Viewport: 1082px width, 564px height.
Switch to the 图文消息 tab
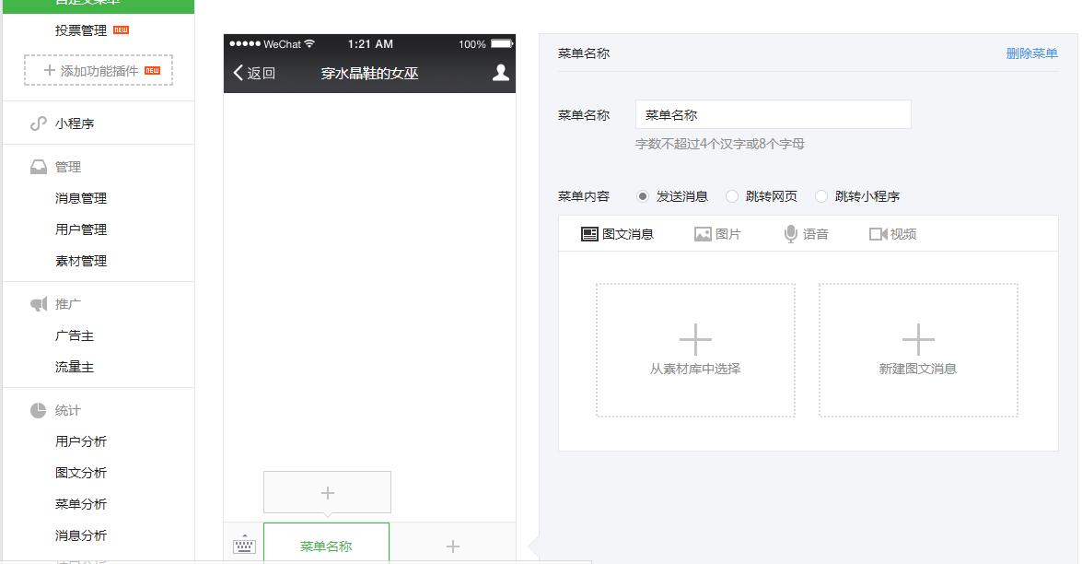pyautogui.click(x=618, y=234)
